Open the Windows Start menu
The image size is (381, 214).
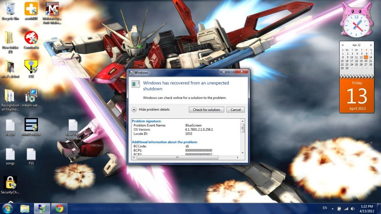[x=7, y=209]
